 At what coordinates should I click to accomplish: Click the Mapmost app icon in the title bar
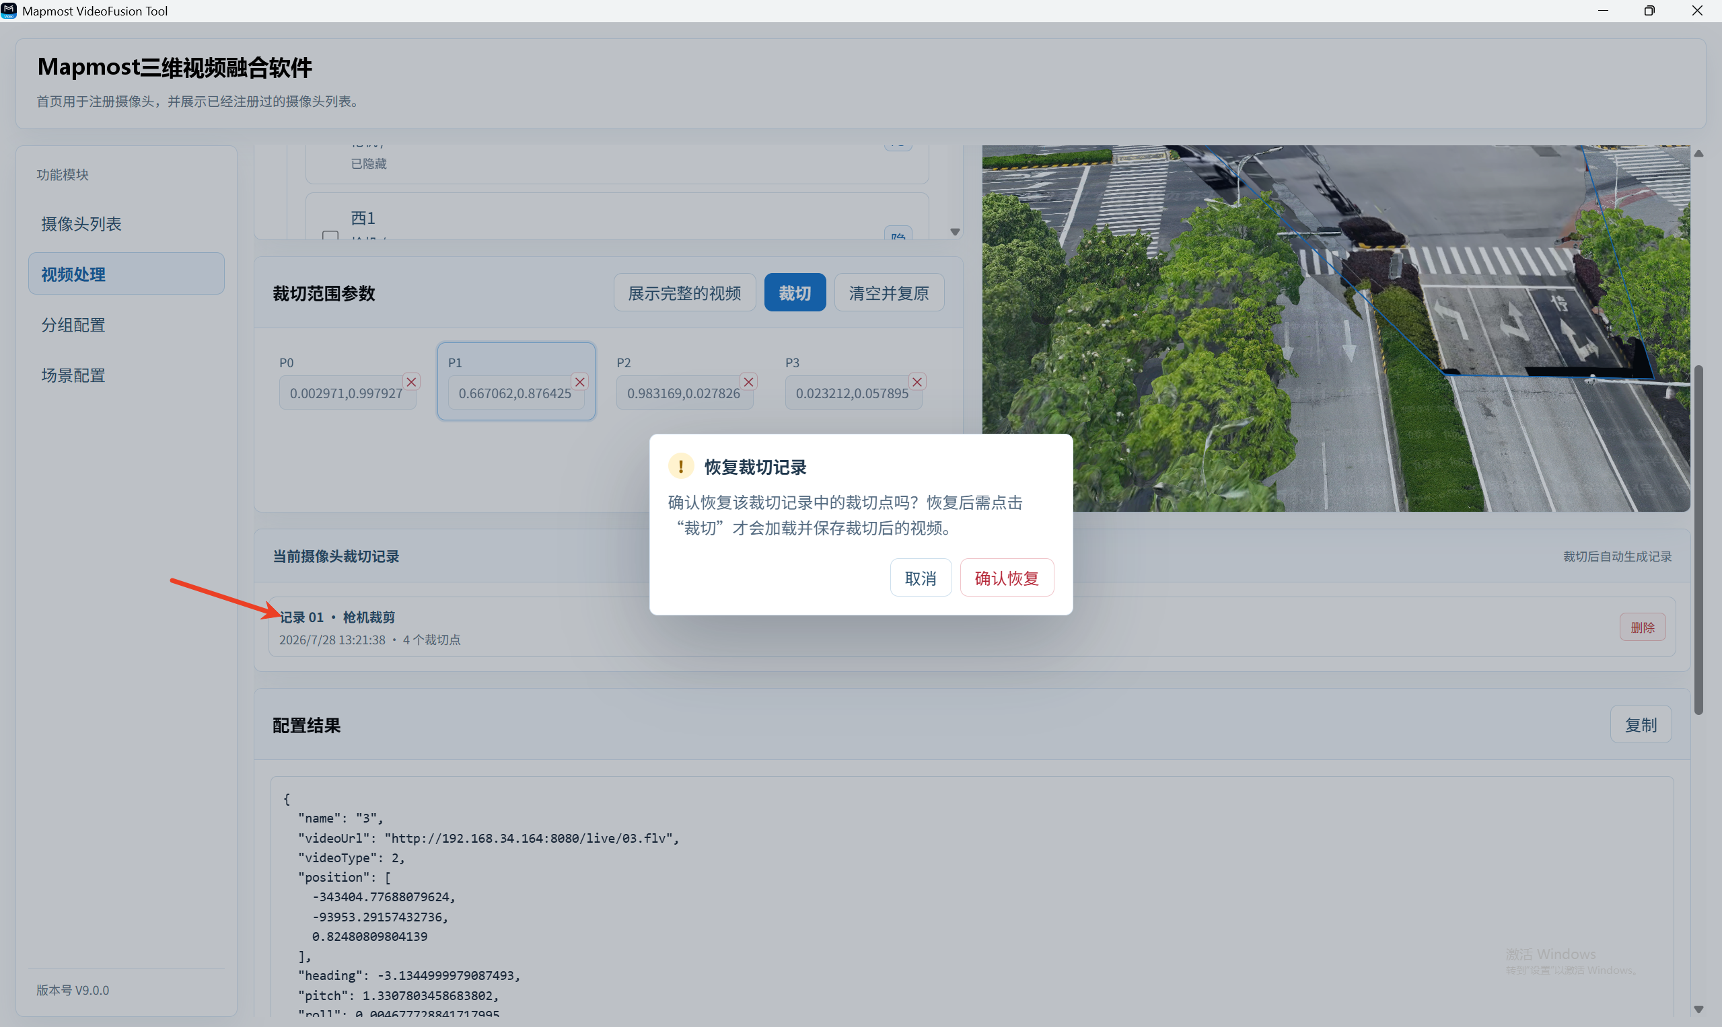pos(9,11)
